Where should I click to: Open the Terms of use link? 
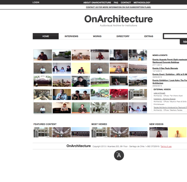point(166,146)
